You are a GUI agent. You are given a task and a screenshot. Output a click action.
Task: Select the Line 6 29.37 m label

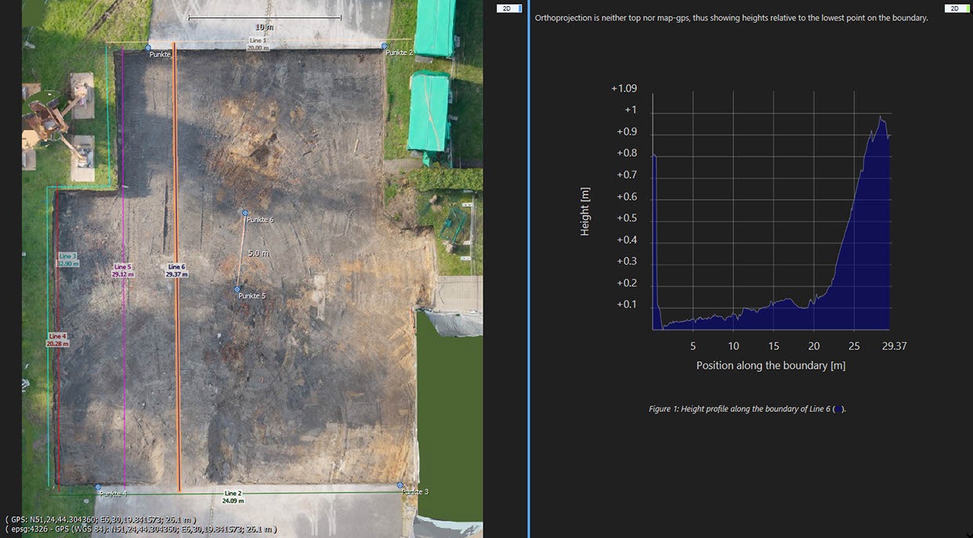pos(176,271)
